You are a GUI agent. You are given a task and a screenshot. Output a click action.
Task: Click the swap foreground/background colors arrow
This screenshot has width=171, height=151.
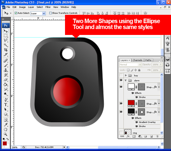tap(7, 139)
